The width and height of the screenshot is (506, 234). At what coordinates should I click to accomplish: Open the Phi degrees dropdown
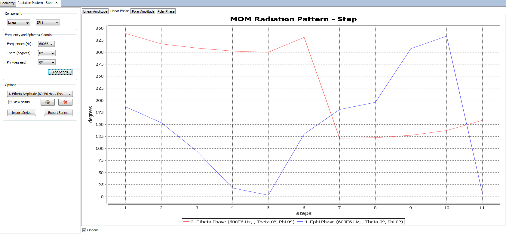47,63
